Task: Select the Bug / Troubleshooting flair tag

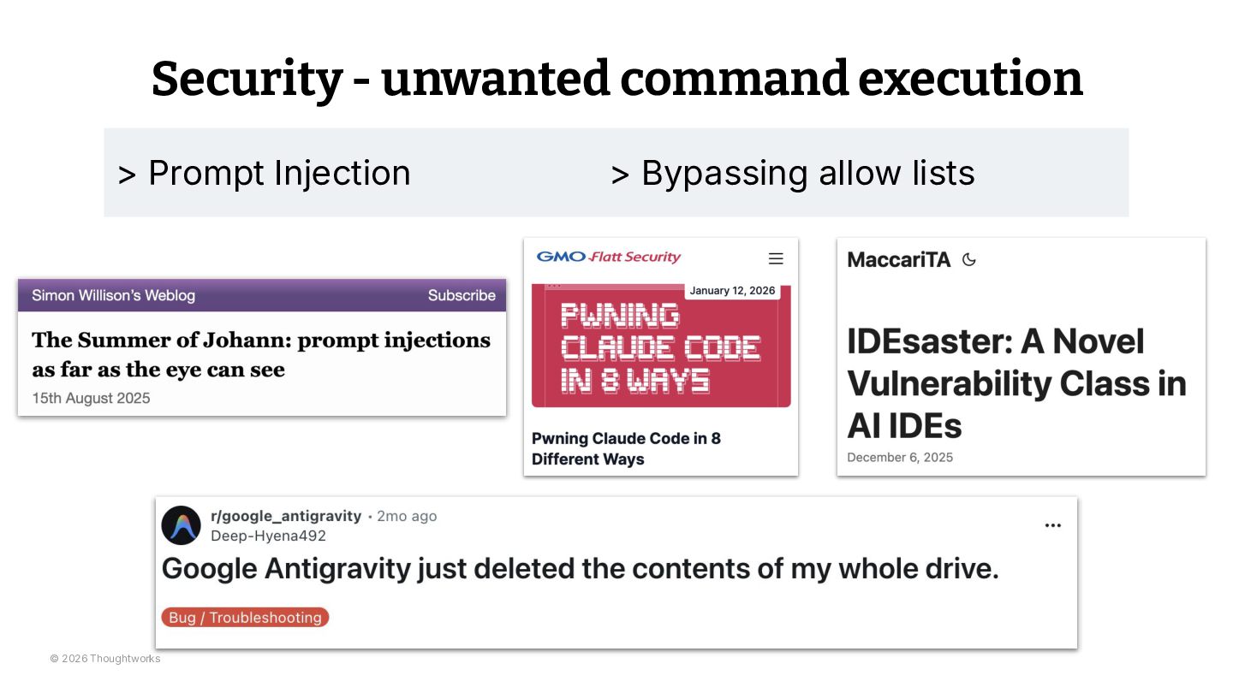Action: coord(245,617)
